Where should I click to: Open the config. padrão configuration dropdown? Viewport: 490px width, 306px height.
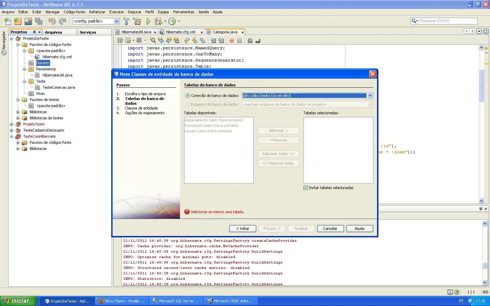116,21
